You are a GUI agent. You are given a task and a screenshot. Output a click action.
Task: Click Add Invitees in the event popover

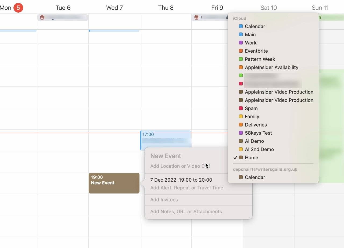pos(164,200)
